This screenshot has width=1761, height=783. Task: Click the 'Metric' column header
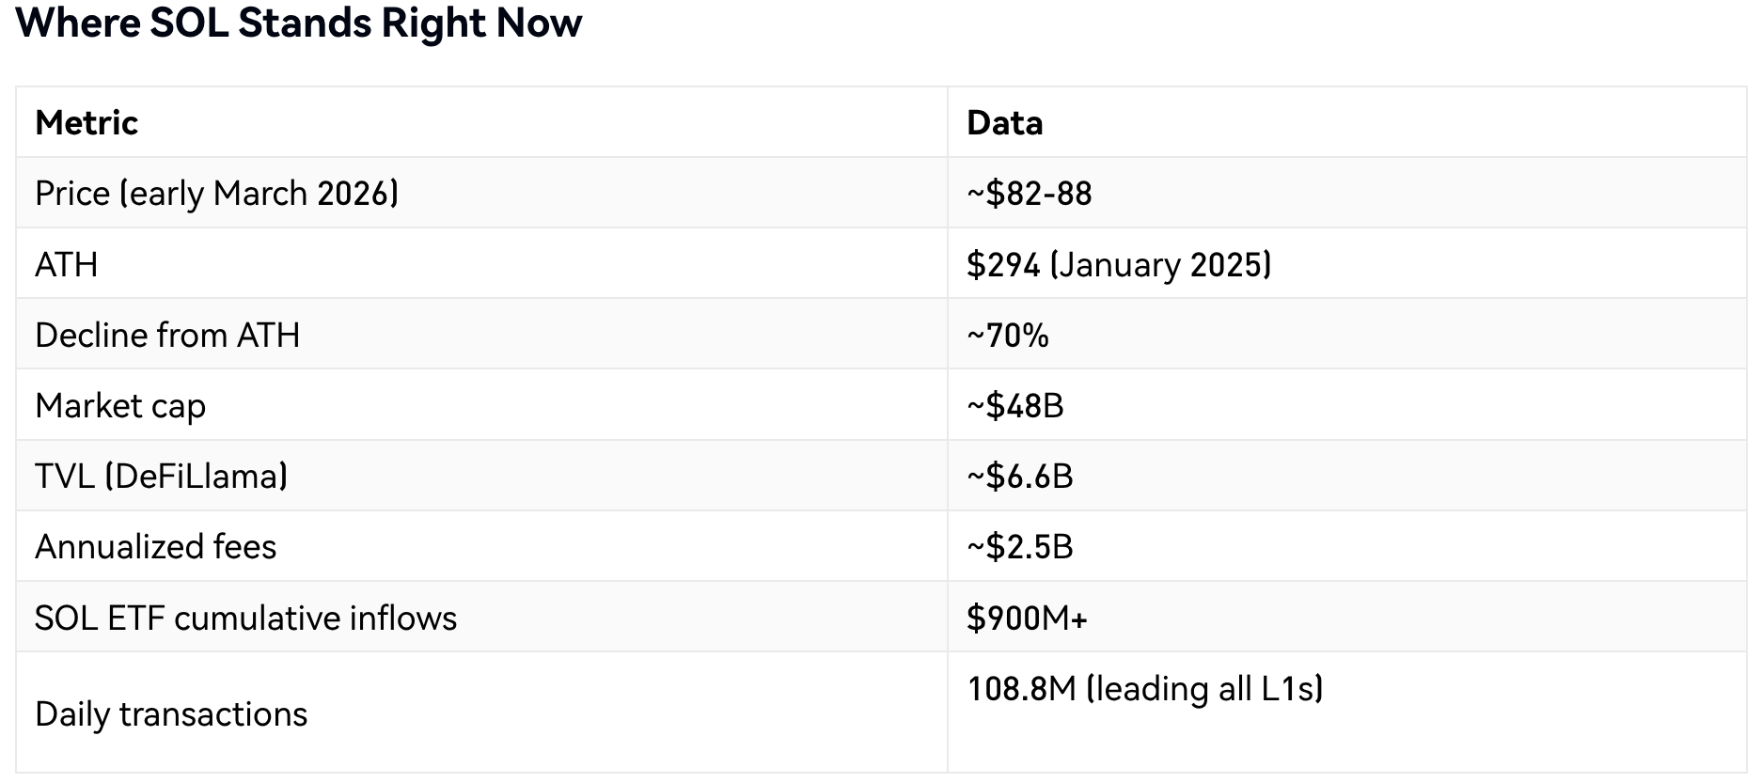coord(86,123)
